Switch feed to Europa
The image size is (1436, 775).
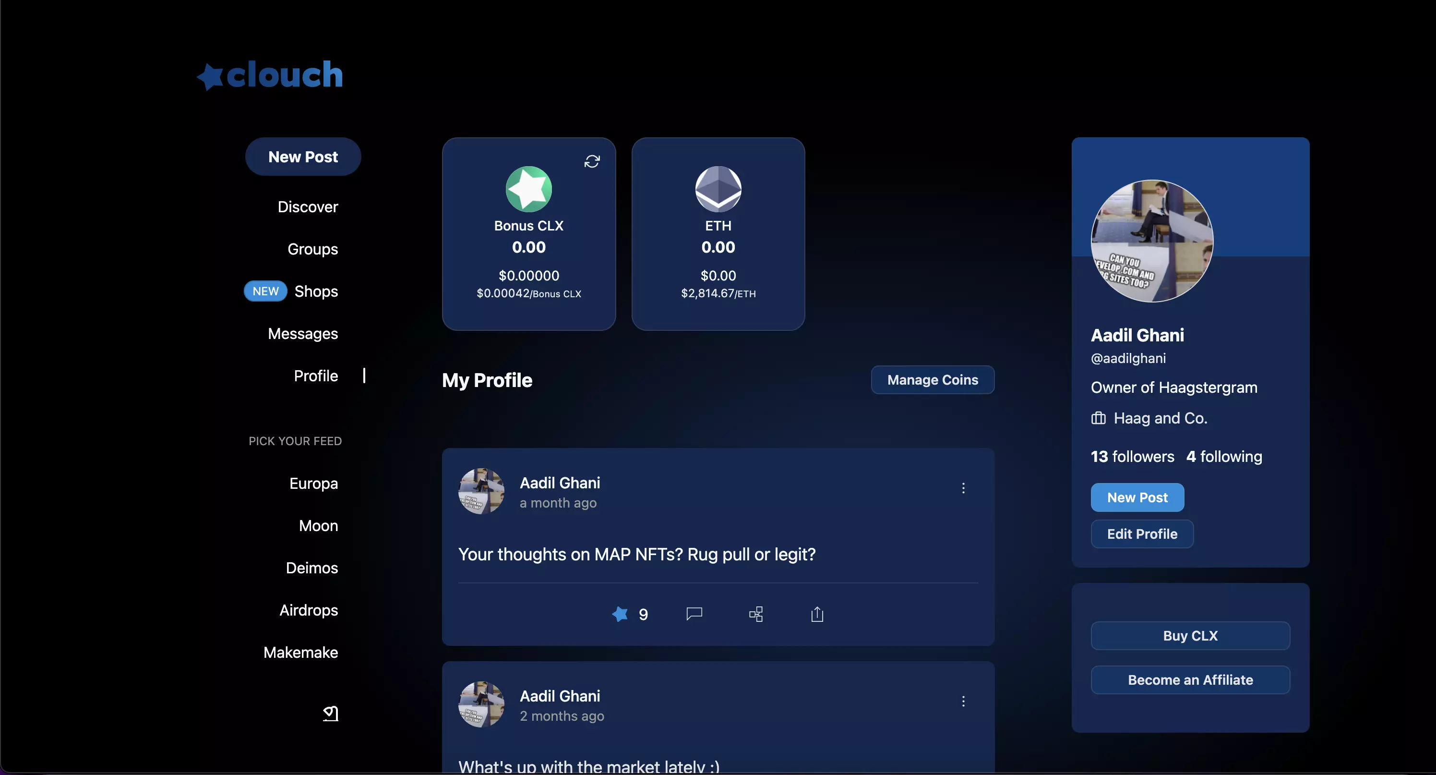click(x=313, y=484)
